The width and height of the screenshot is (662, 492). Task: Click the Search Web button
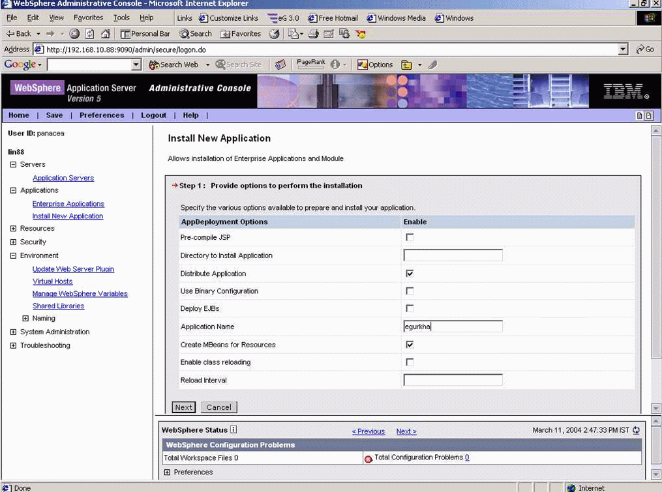pos(173,65)
